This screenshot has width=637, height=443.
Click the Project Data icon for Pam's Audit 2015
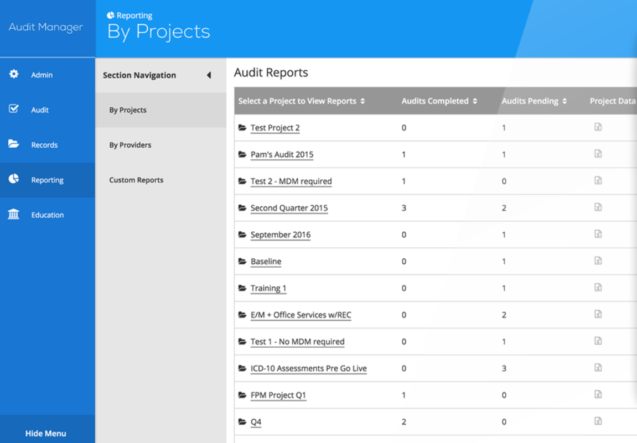tap(598, 154)
